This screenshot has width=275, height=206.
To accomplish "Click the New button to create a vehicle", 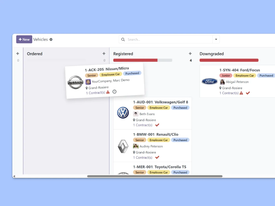I will (x=24, y=39).
